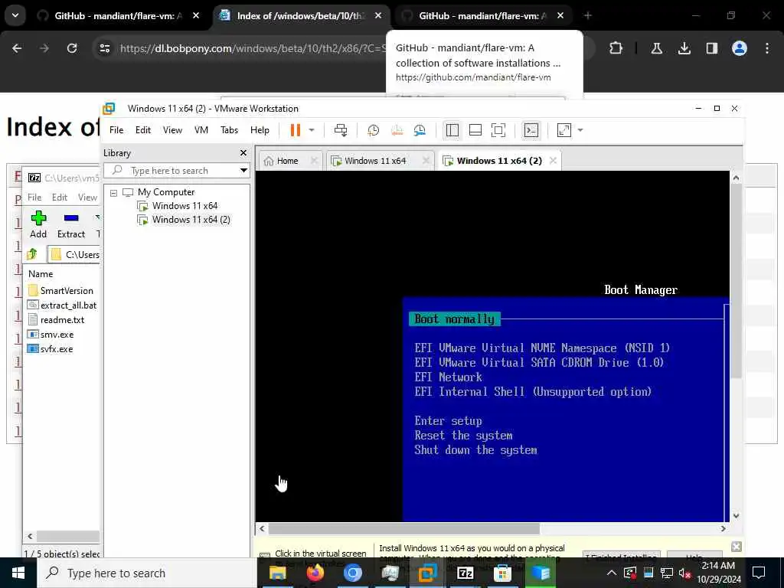Toggle the thumbnail bar view icon
This screenshot has width=784, height=588.
pyautogui.click(x=475, y=130)
